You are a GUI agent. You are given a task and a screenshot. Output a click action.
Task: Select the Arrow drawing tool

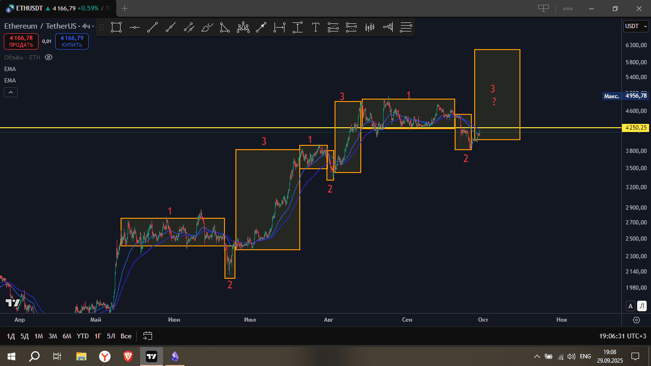261,28
